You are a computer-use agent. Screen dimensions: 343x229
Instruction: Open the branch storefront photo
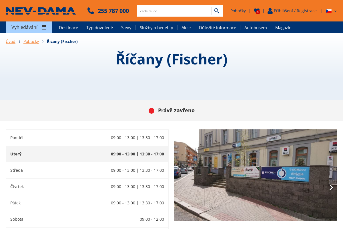(256, 175)
